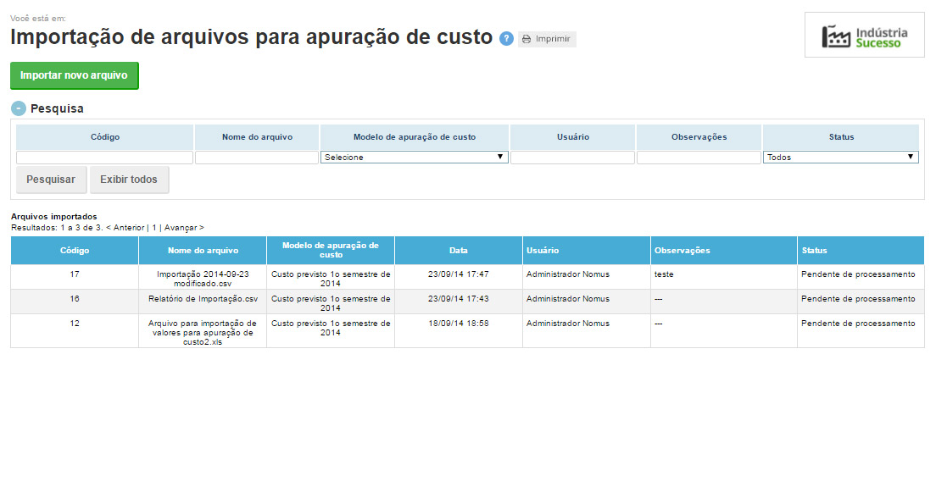936x487 pixels.
Task: Go to next page via Avançar
Action: [183, 228]
